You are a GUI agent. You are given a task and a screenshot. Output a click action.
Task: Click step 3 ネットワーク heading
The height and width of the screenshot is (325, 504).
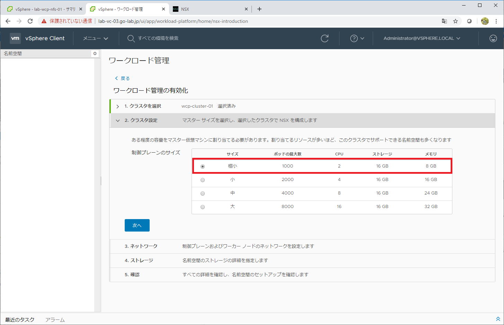click(x=141, y=246)
